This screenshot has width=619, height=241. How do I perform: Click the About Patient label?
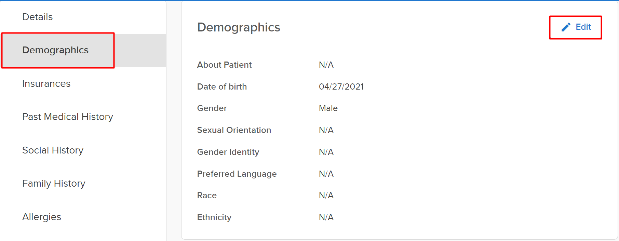pyautogui.click(x=224, y=65)
